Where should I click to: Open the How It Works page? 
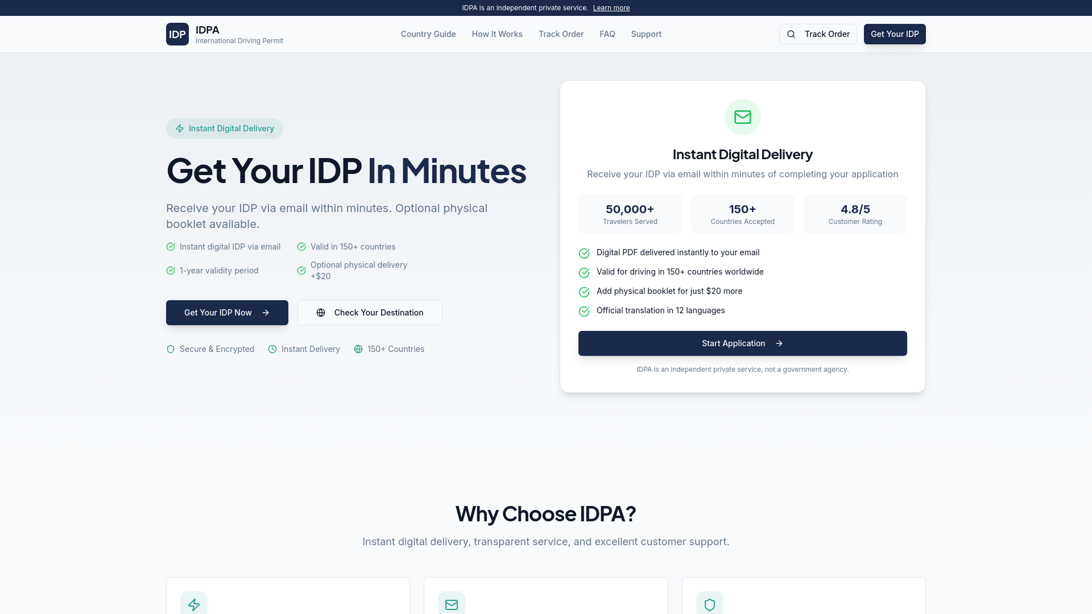click(x=497, y=34)
